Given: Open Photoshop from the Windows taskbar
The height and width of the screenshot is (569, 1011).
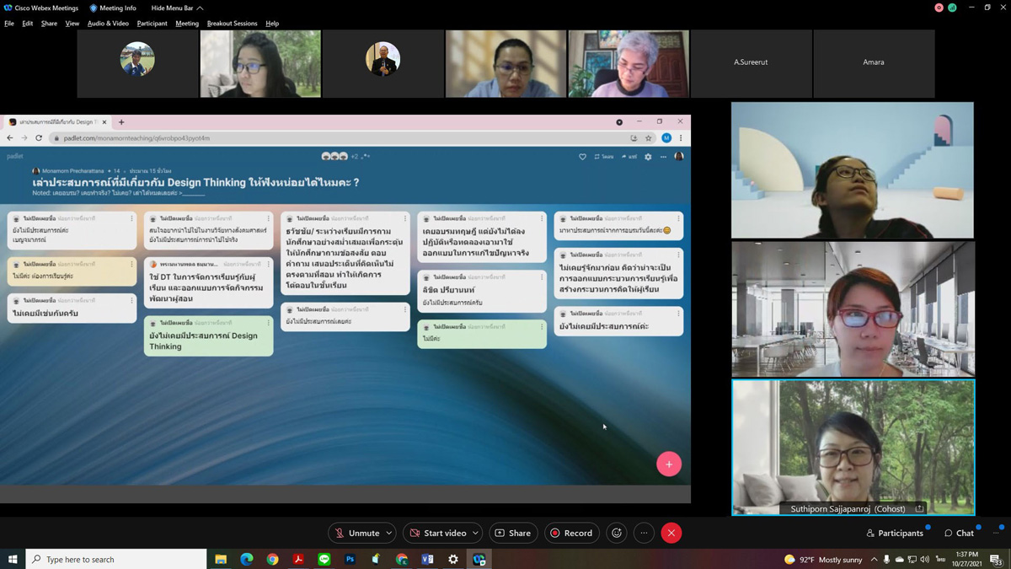Looking at the screenshot, I should [x=350, y=559].
